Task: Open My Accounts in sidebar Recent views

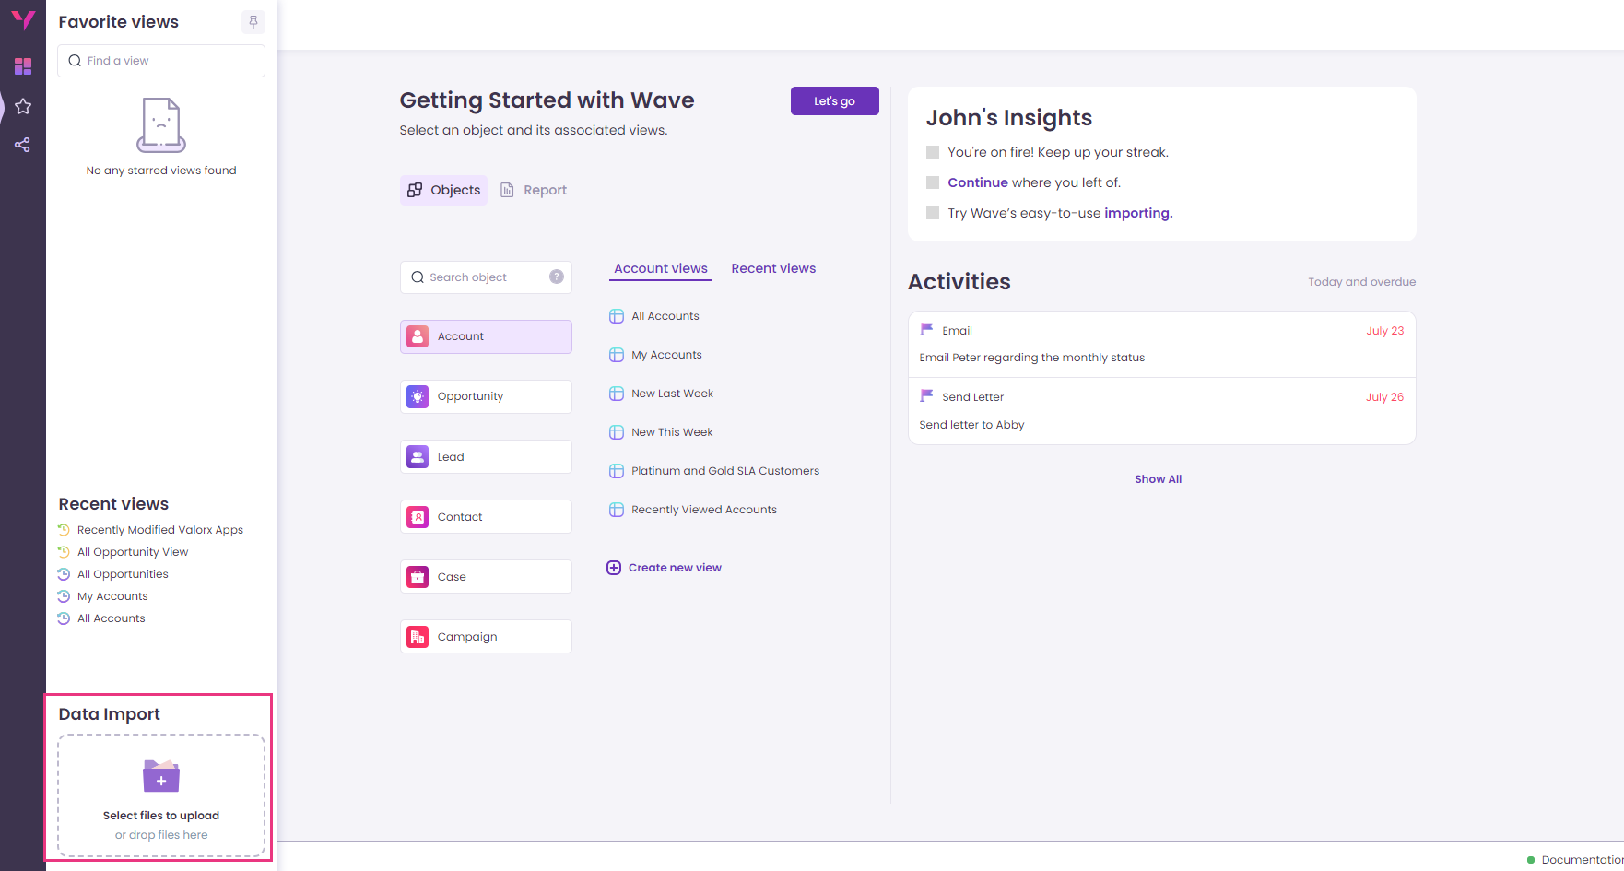Action: coord(112,596)
